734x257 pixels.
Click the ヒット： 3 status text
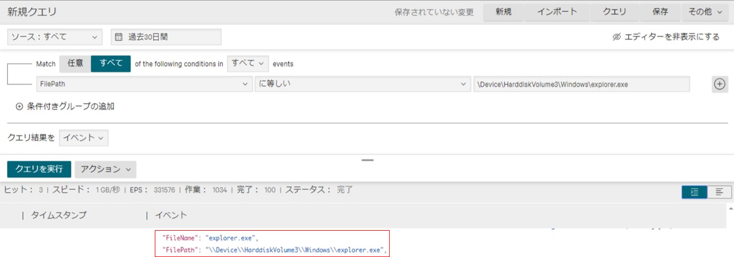coord(23,190)
